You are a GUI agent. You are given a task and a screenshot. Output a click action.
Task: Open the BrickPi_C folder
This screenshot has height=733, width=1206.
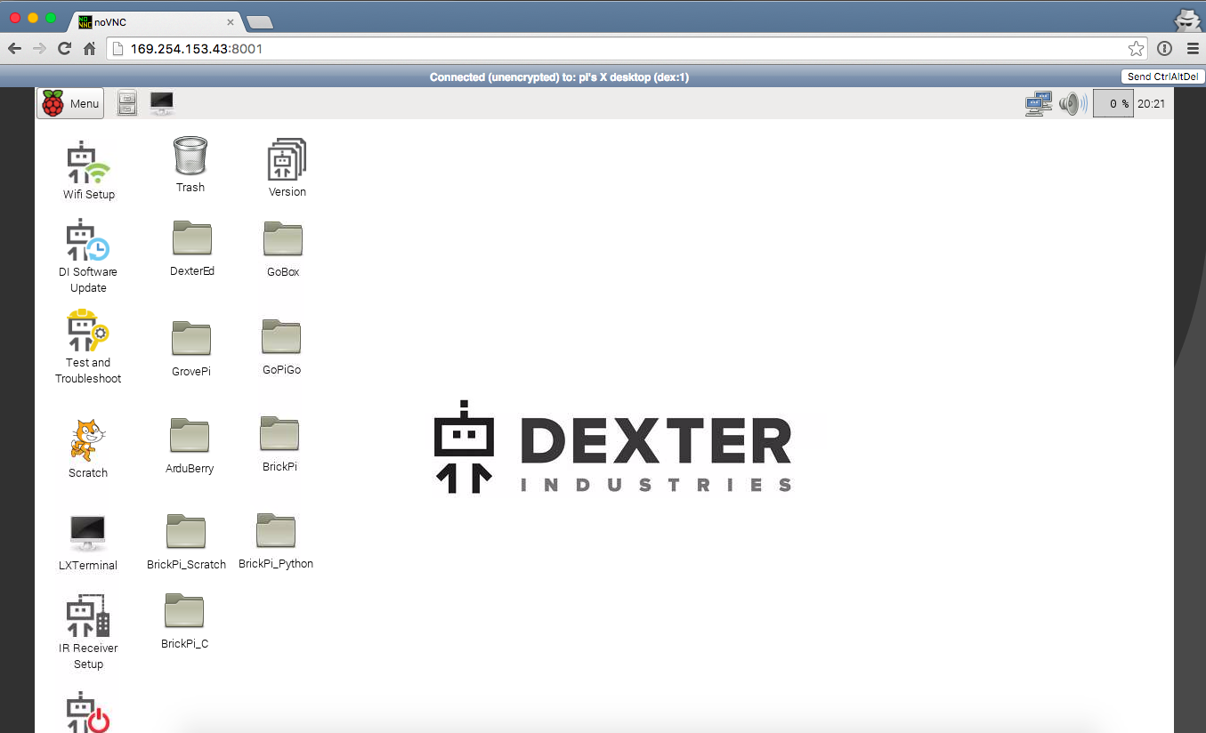click(x=184, y=621)
